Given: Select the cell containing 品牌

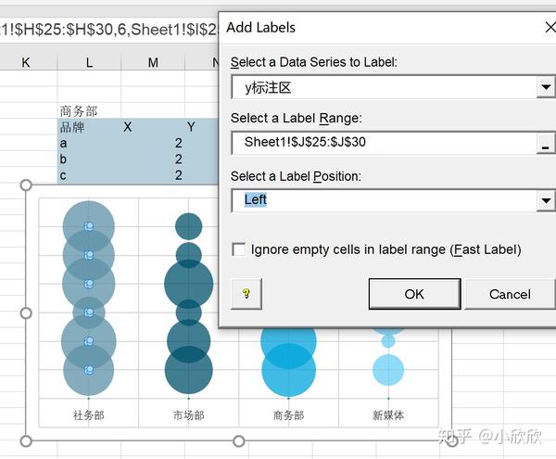Looking at the screenshot, I should [x=72, y=127].
